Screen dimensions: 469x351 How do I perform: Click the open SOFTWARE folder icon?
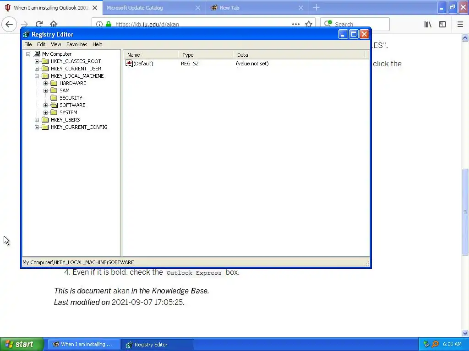(54, 105)
